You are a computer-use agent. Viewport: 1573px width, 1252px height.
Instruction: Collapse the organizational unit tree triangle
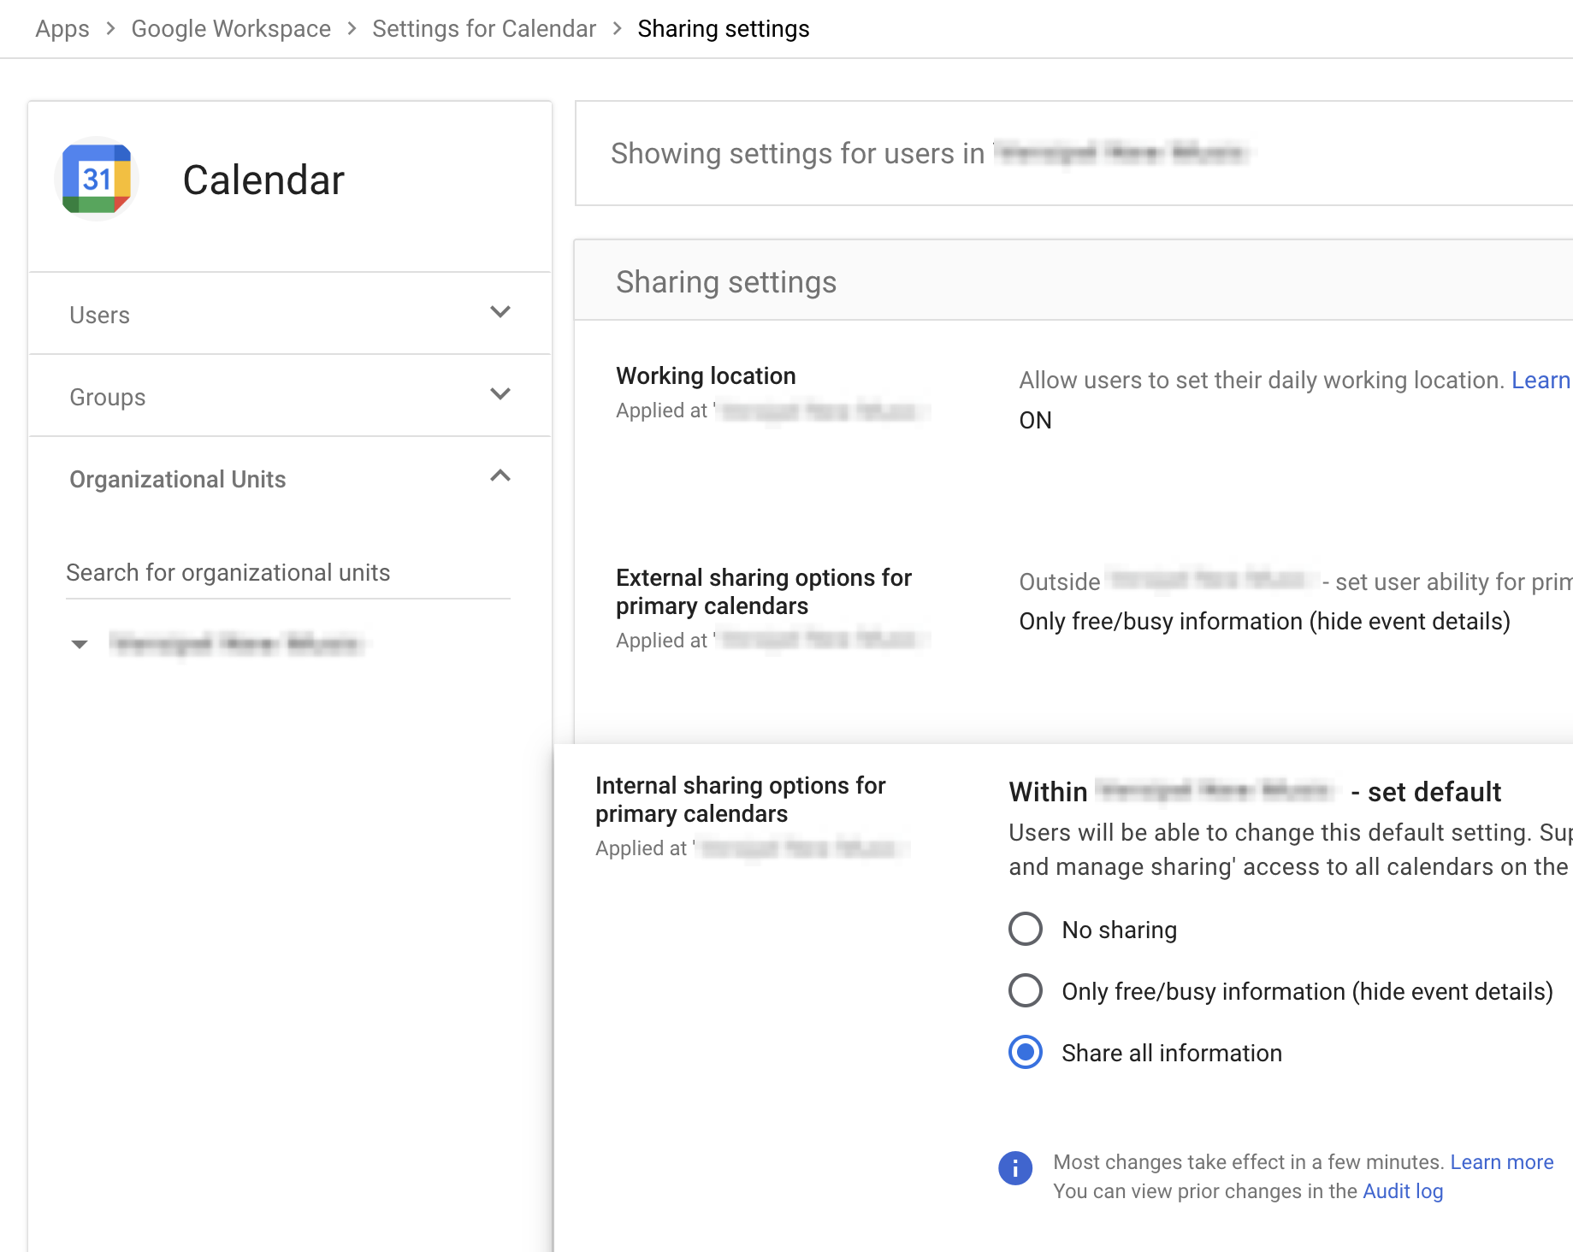(80, 644)
